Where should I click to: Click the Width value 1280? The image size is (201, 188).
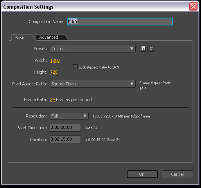(x=55, y=60)
